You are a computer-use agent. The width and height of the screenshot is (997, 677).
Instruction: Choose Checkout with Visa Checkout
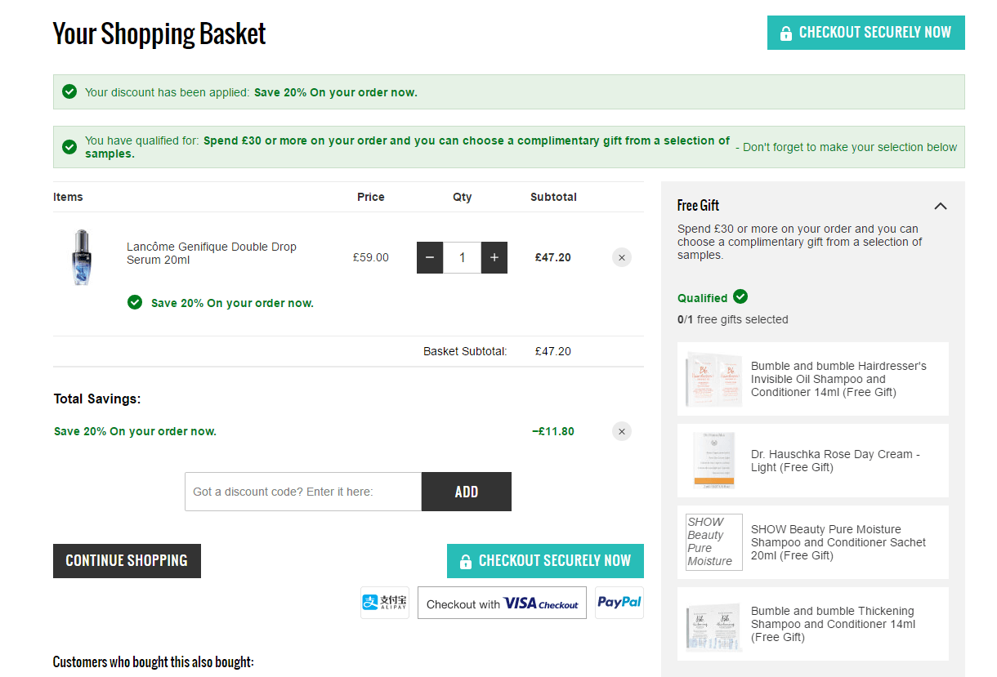click(x=502, y=603)
